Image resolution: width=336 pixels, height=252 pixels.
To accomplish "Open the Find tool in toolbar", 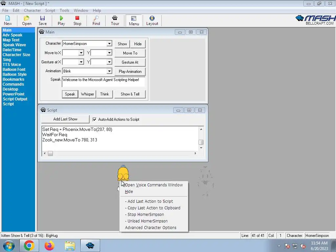I will (x=96, y=21).
